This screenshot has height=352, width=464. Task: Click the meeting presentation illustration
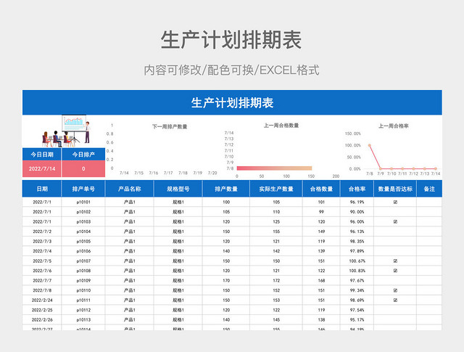click(66, 131)
